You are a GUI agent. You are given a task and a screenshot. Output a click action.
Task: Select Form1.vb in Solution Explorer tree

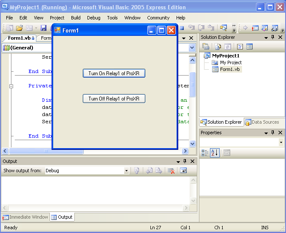pos(230,69)
